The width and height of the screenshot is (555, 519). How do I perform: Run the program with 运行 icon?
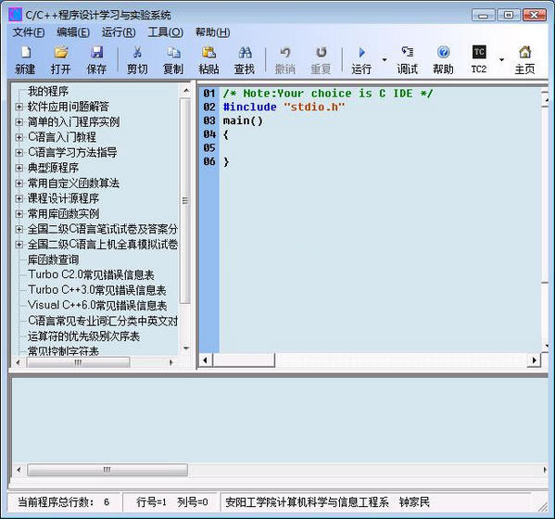tap(361, 53)
